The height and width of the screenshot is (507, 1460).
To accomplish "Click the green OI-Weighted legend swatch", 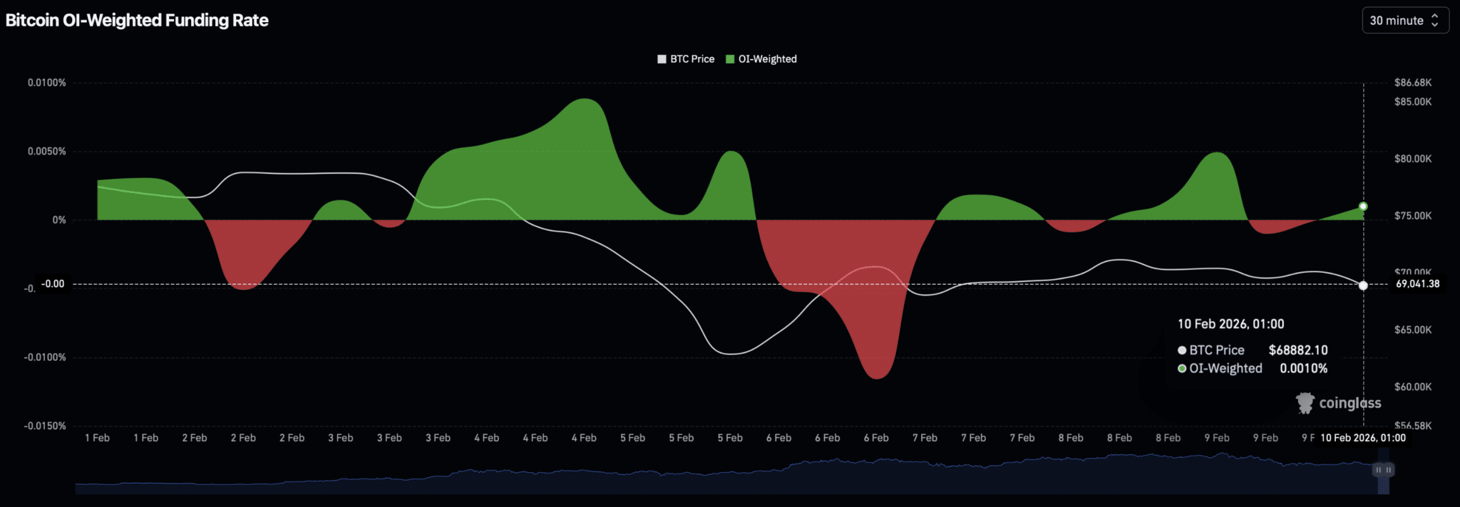I will [x=730, y=59].
